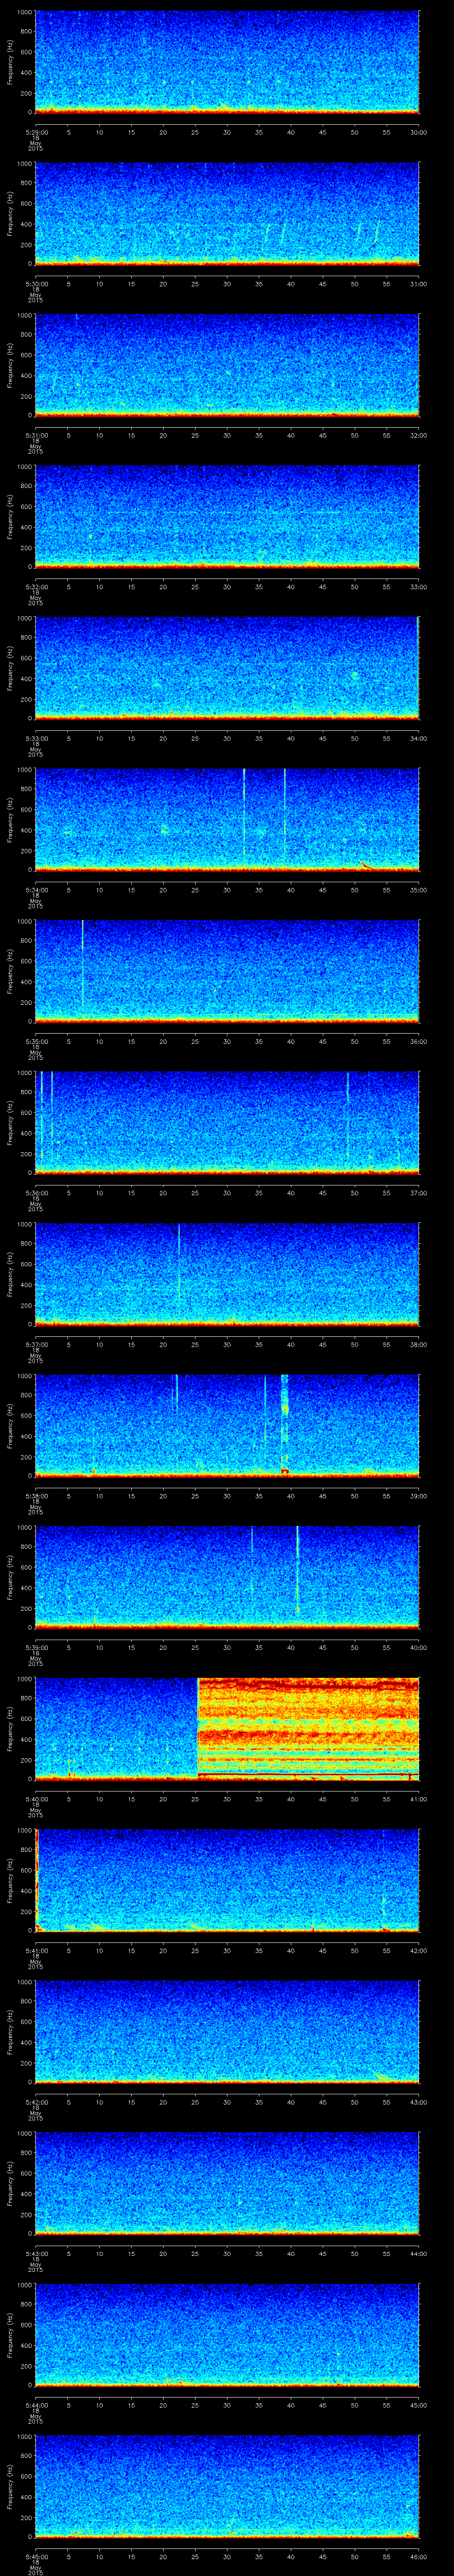
Task: Click the end time label 42:00
Action: [x=419, y=1950]
